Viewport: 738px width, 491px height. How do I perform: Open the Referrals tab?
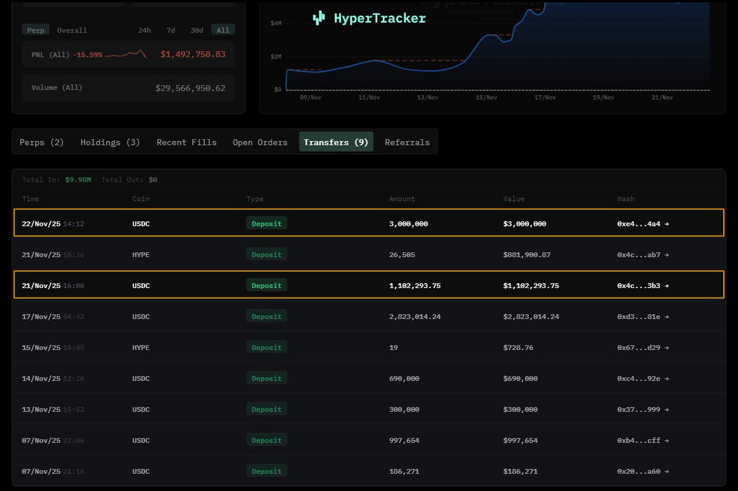407,142
